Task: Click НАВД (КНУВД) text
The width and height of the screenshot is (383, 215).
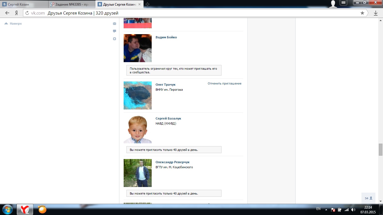Action: (166, 123)
